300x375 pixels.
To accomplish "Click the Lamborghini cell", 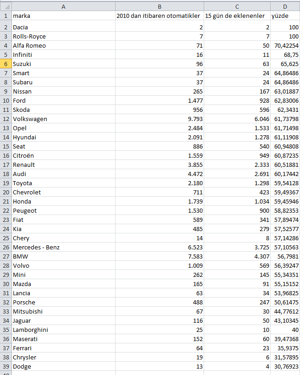I will (x=63, y=330).
